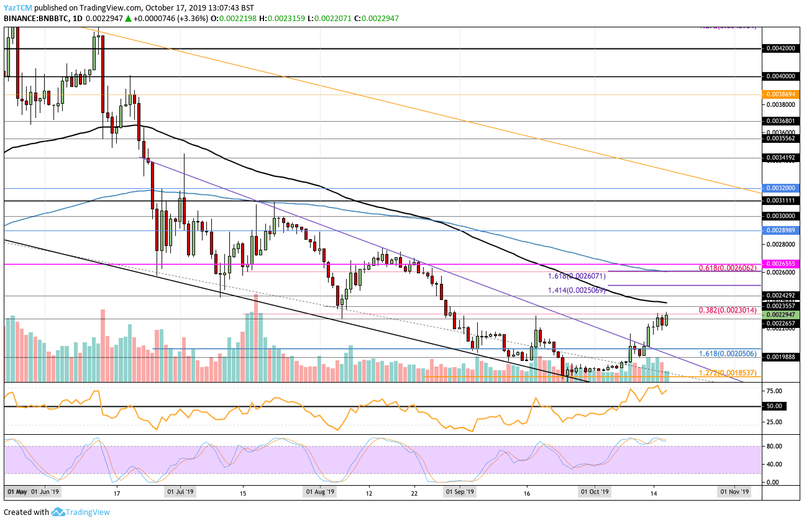Click the 0.0030000 price axis label

pos(780,216)
